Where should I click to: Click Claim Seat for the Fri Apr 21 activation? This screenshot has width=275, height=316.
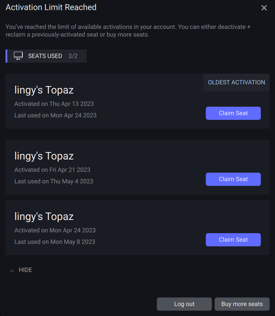[x=233, y=179]
